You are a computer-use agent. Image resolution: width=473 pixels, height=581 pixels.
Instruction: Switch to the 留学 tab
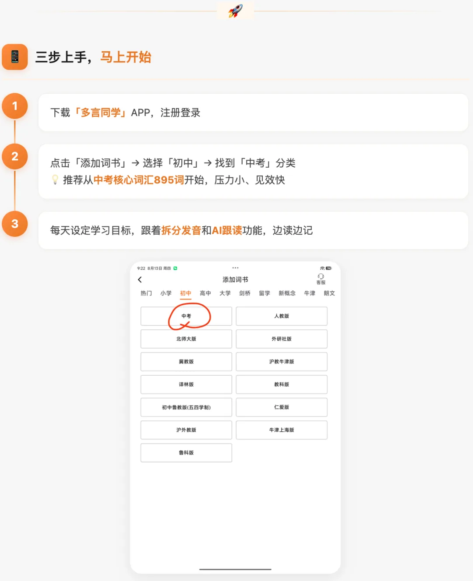click(264, 293)
